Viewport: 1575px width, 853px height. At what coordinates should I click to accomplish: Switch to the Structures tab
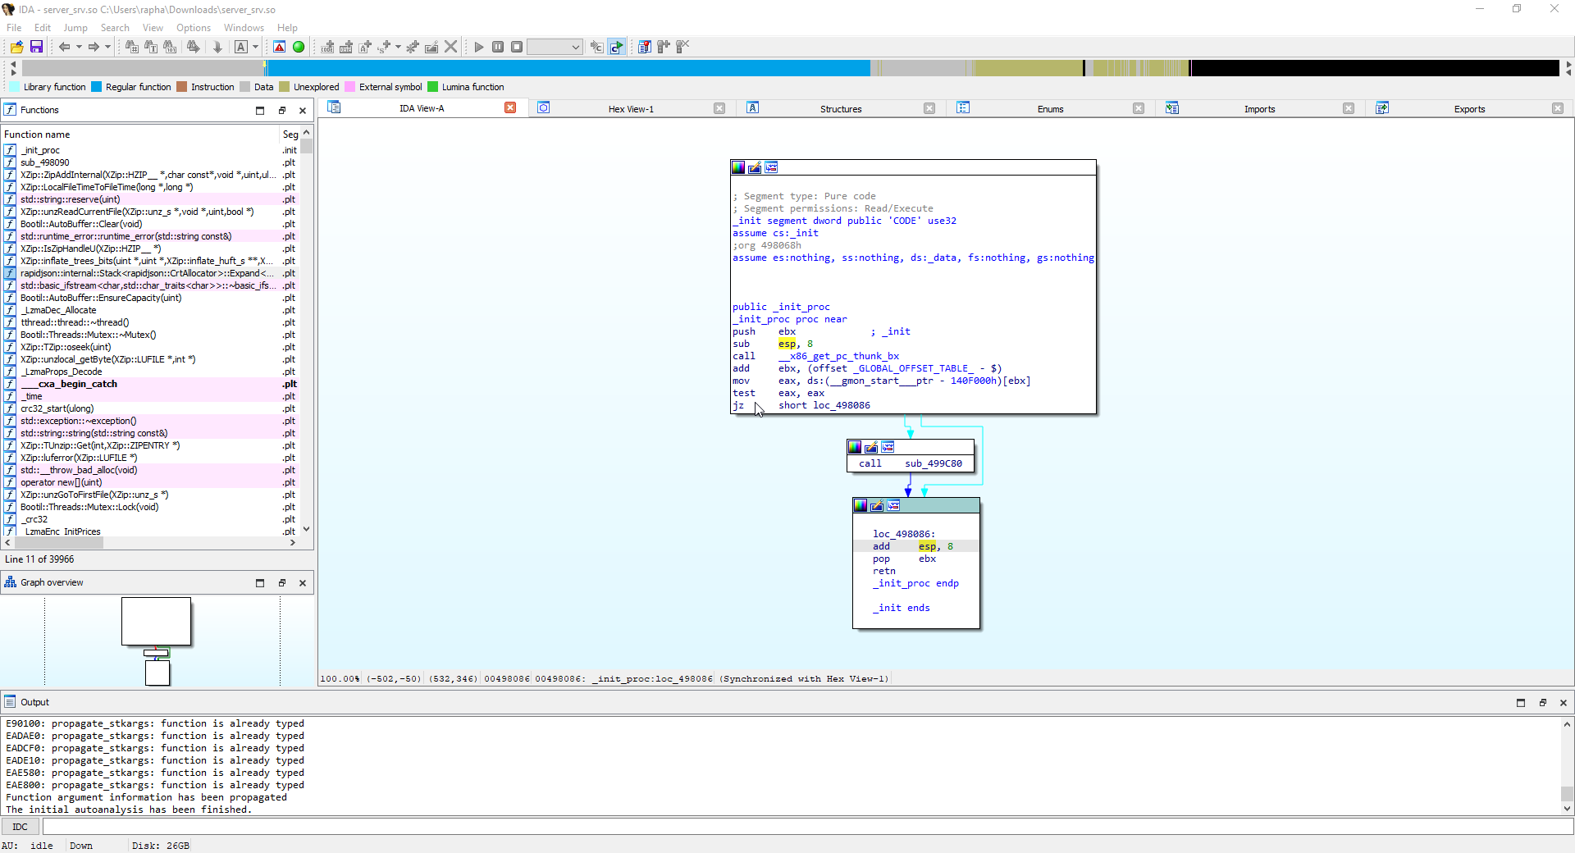click(x=841, y=108)
